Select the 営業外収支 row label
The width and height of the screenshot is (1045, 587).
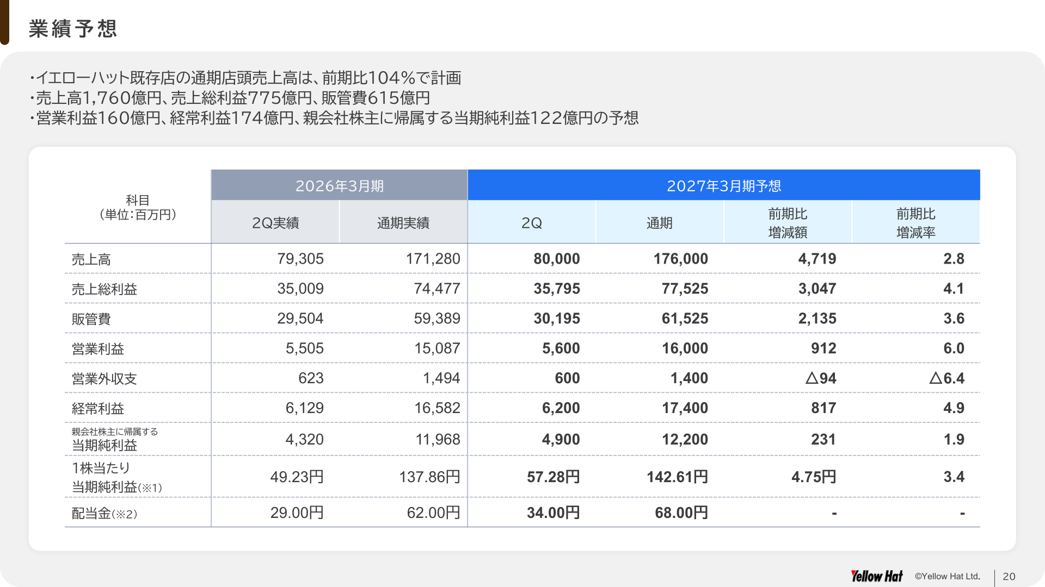[104, 379]
